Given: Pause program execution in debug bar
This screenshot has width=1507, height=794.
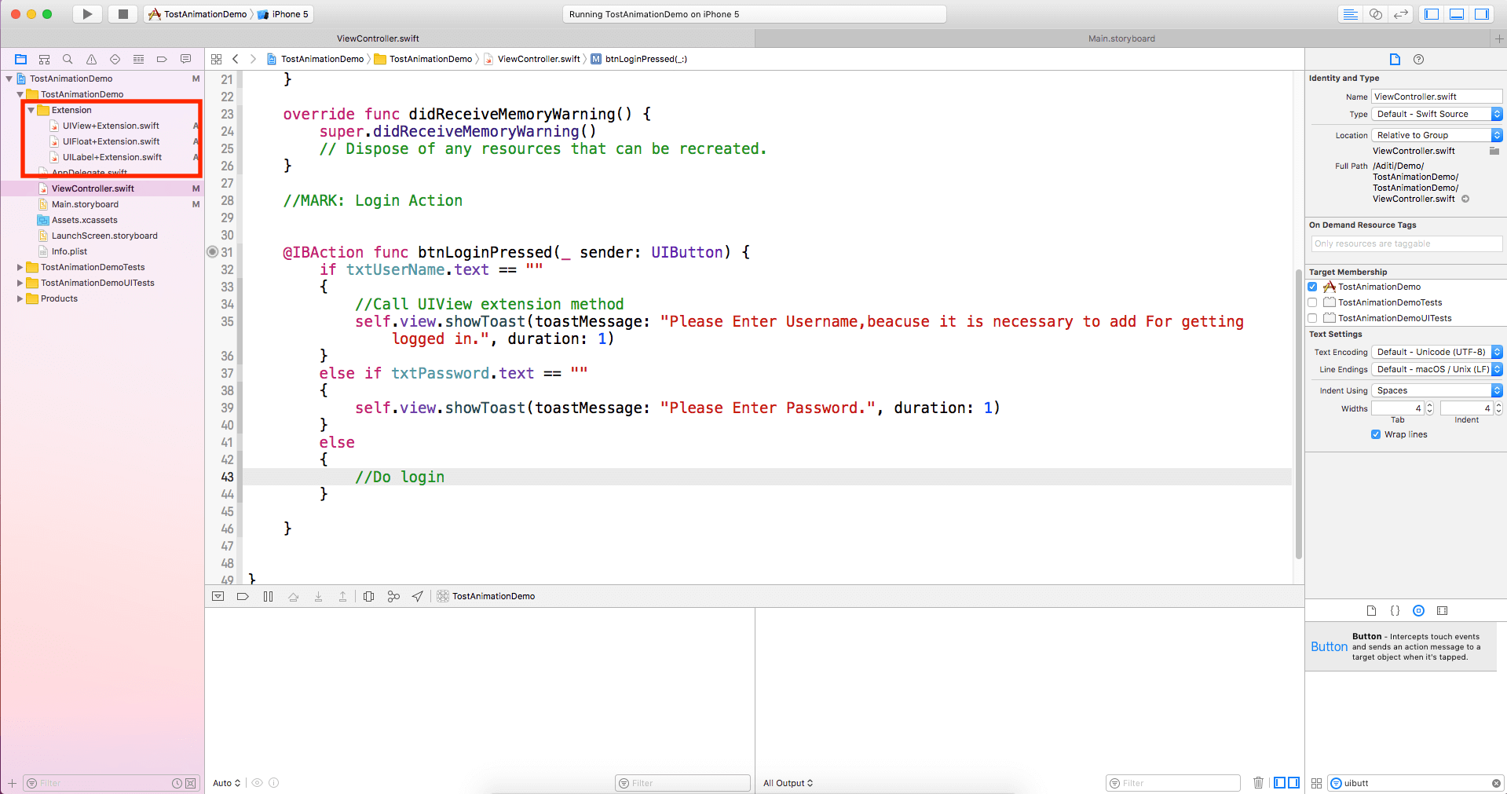Looking at the screenshot, I should (x=268, y=596).
